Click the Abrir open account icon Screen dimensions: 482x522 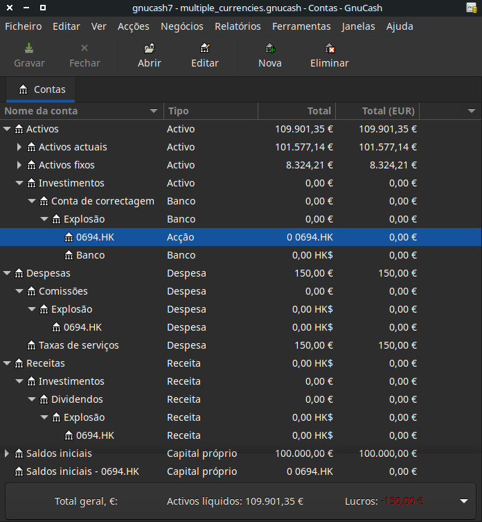point(149,49)
